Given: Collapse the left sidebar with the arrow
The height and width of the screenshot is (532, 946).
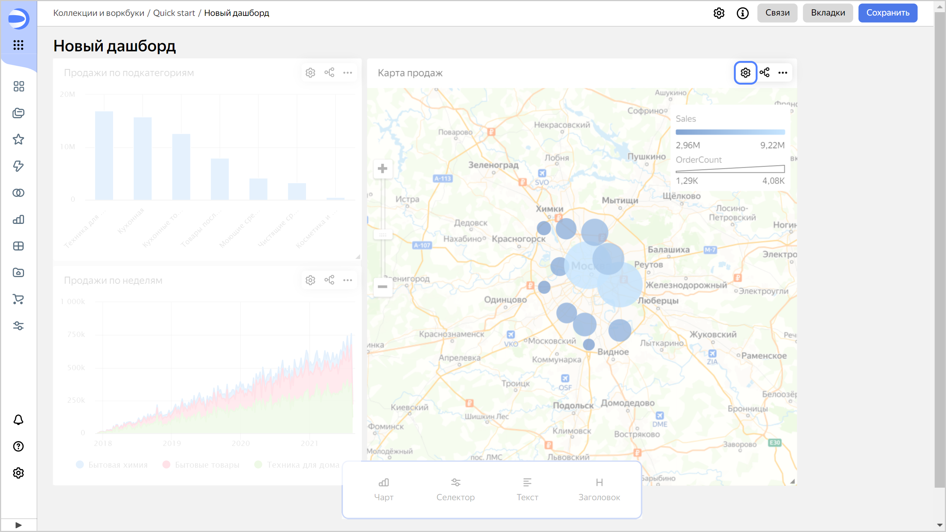Looking at the screenshot, I should [x=18, y=524].
